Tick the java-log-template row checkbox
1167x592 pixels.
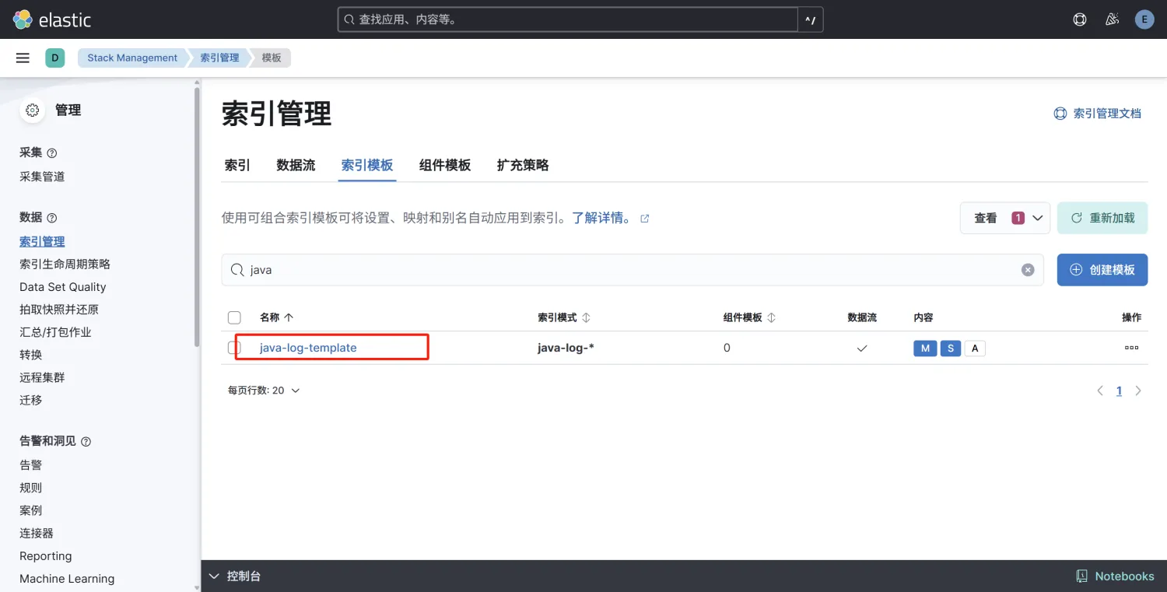[x=233, y=348]
